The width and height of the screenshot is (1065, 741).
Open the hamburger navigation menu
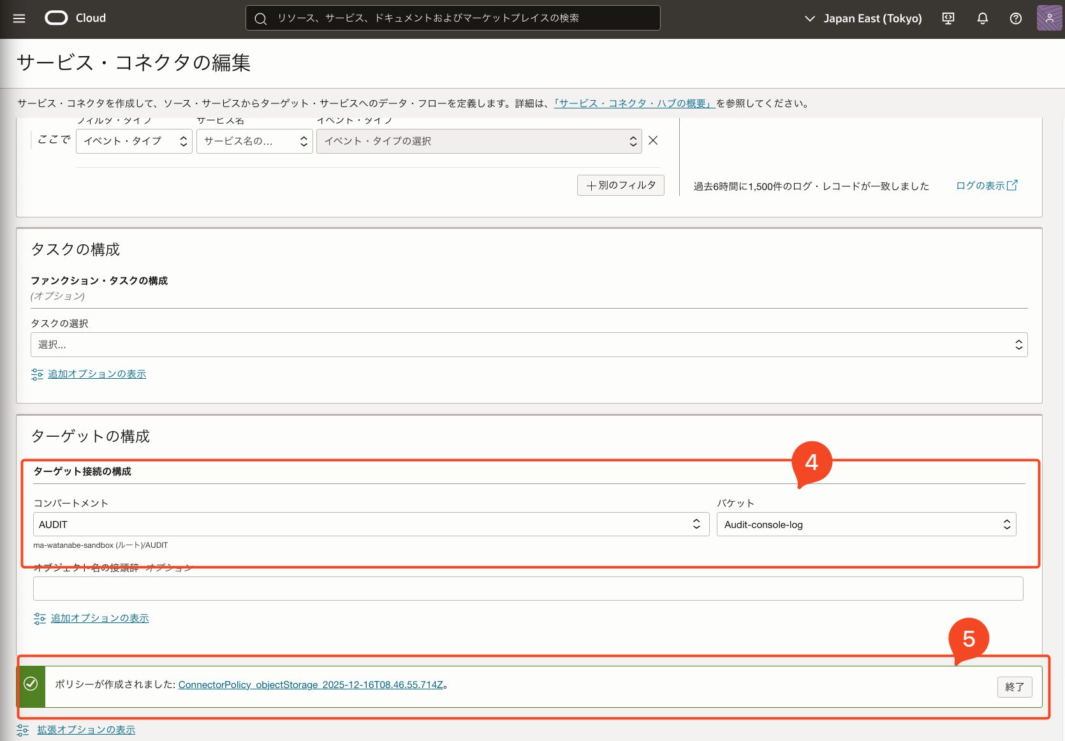click(x=19, y=18)
